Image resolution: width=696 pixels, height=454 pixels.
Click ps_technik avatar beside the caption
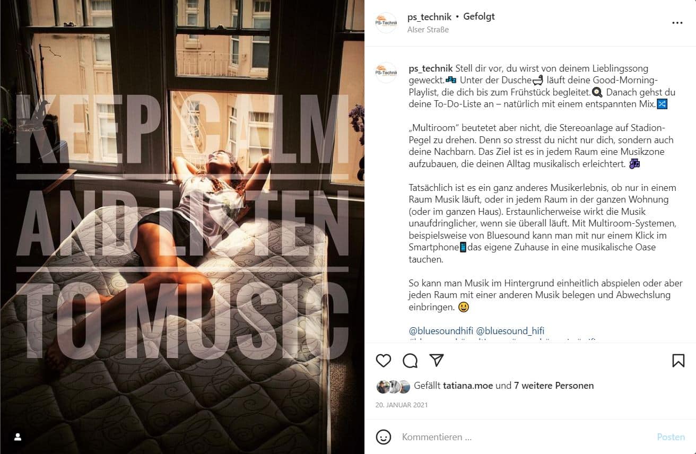[386, 73]
